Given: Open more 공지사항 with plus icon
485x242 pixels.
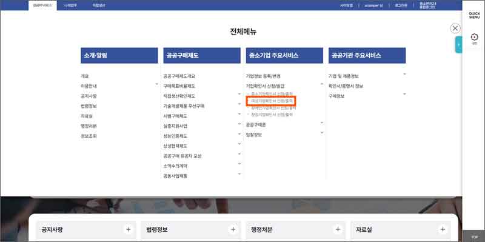Looking at the screenshot, I should 129,230.
